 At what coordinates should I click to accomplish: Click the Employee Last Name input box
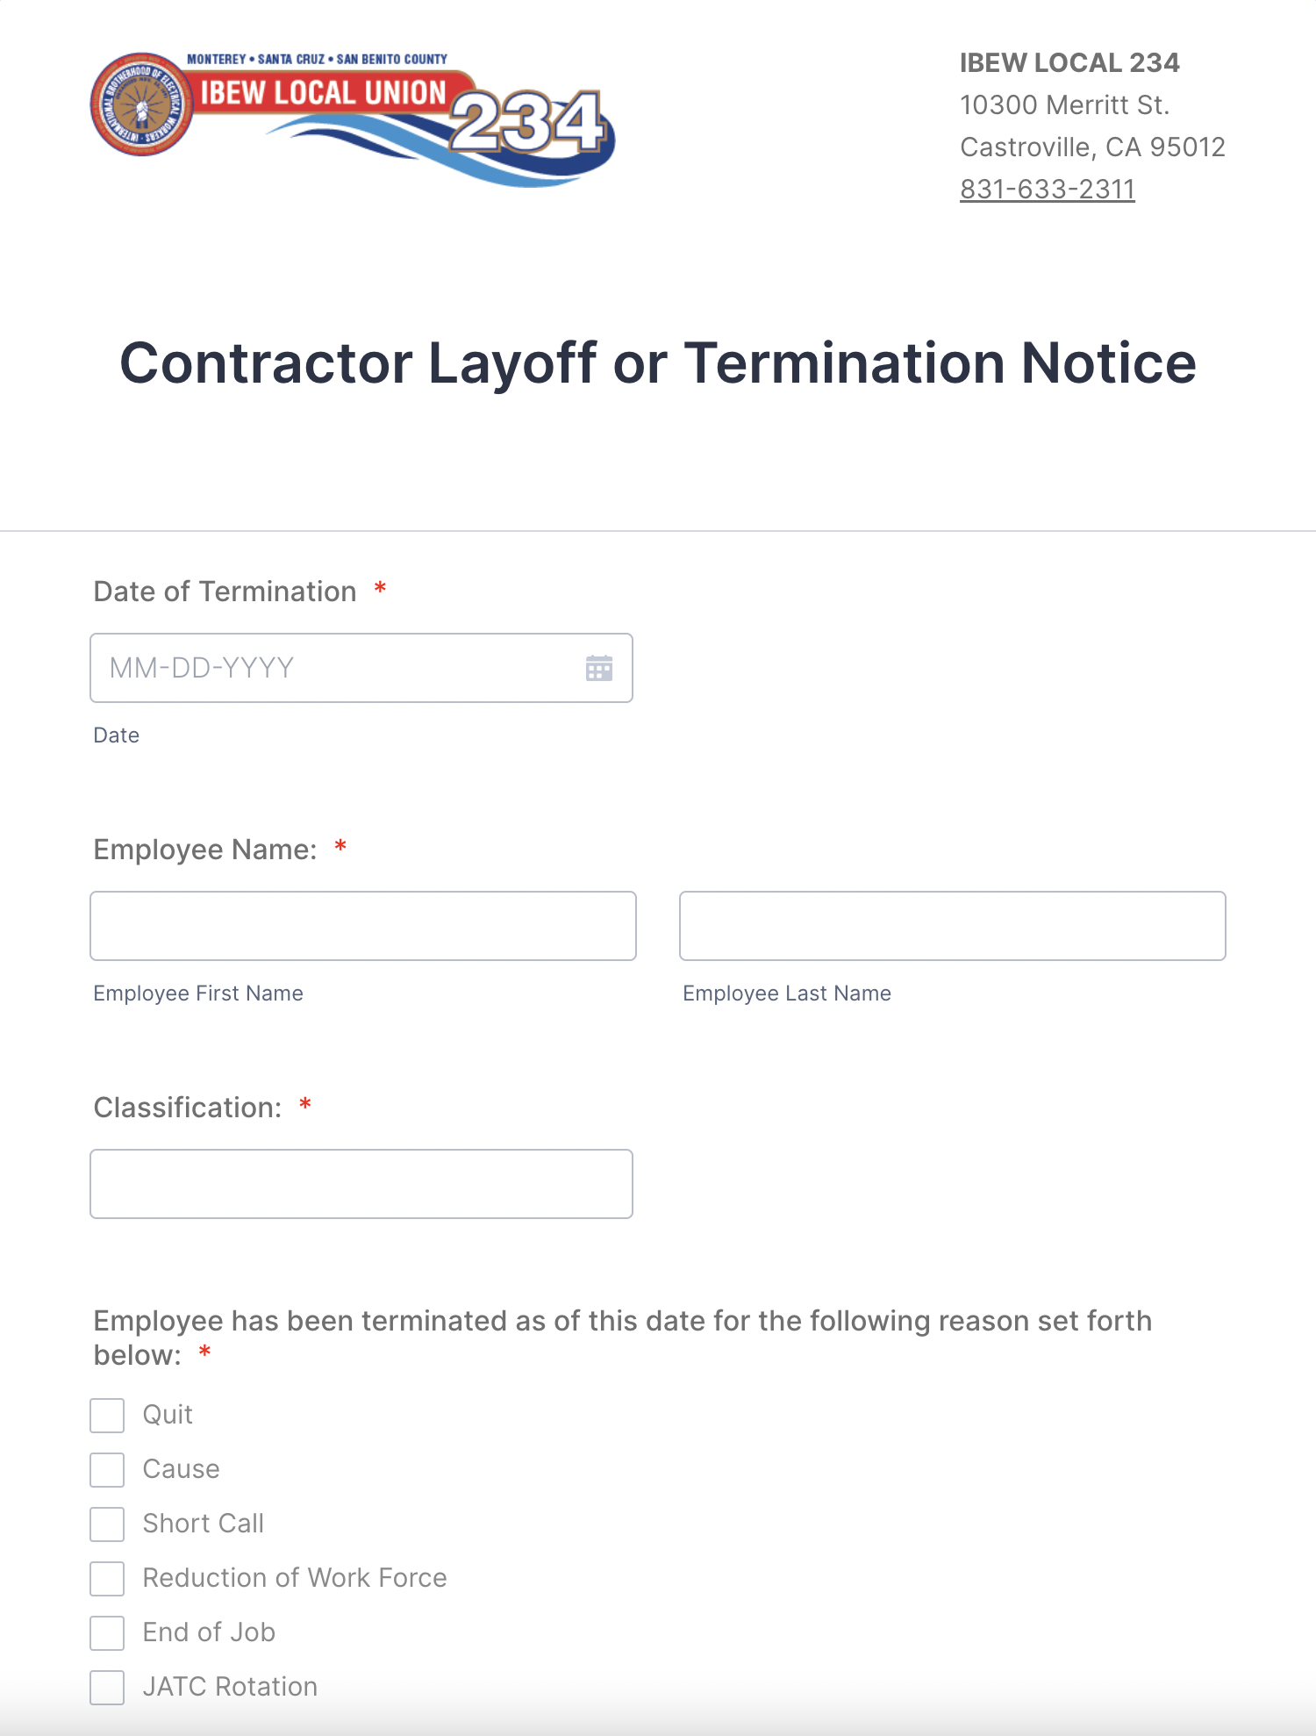[953, 926]
